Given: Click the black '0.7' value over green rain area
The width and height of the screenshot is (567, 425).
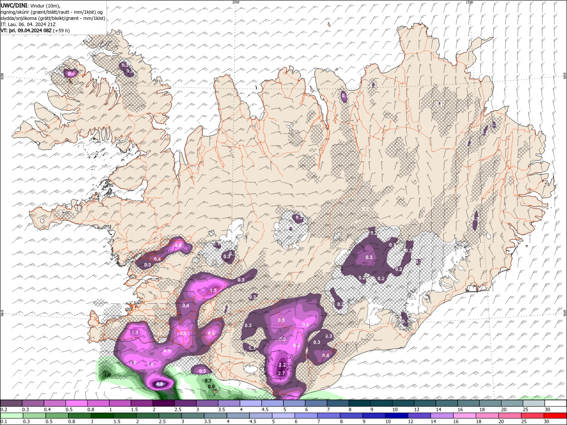Looking at the screenshot, I should (209, 381).
